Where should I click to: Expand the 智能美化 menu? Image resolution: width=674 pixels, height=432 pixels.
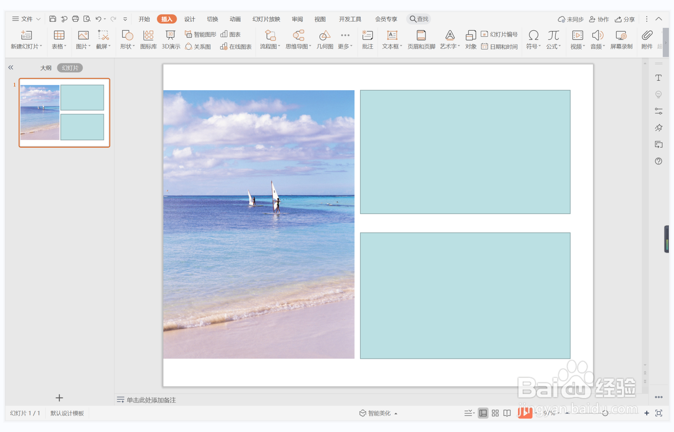click(x=378, y=413)
